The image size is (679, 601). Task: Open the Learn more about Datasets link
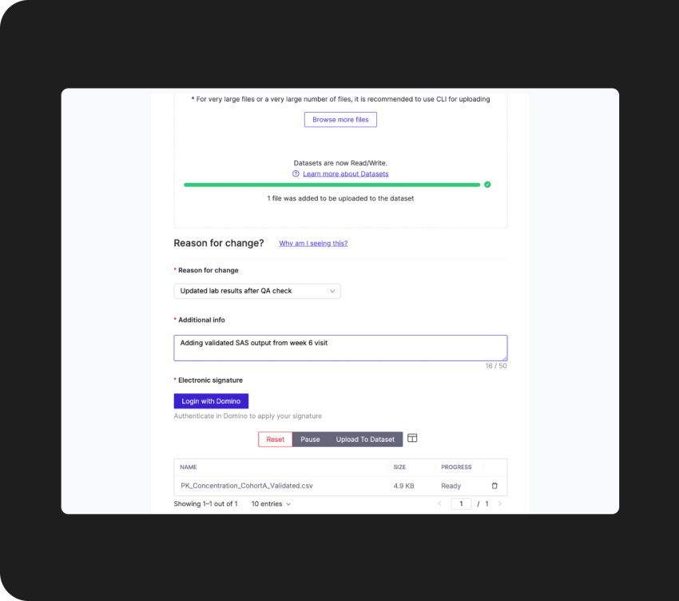coord(346,173)
